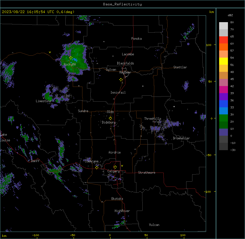This screenshot has width=245, height=239.
Task: Click the yellow V marker northeast of Calgary
Action: (122, 166)
